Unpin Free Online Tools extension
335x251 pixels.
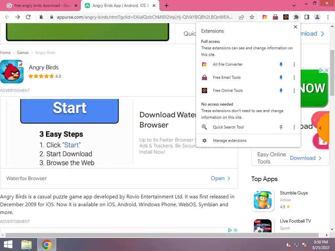(x=281, y=91)
